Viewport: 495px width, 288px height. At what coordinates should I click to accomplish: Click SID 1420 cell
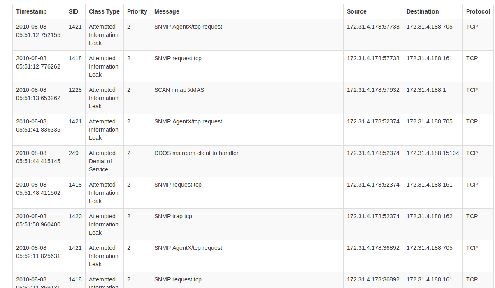75,216
